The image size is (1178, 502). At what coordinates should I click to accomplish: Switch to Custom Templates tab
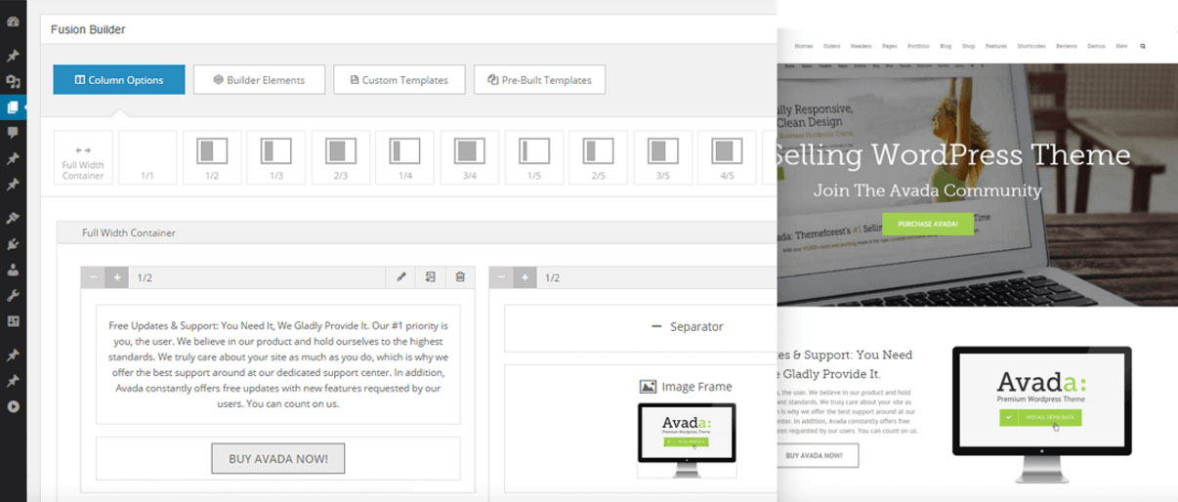pos(399,80)
